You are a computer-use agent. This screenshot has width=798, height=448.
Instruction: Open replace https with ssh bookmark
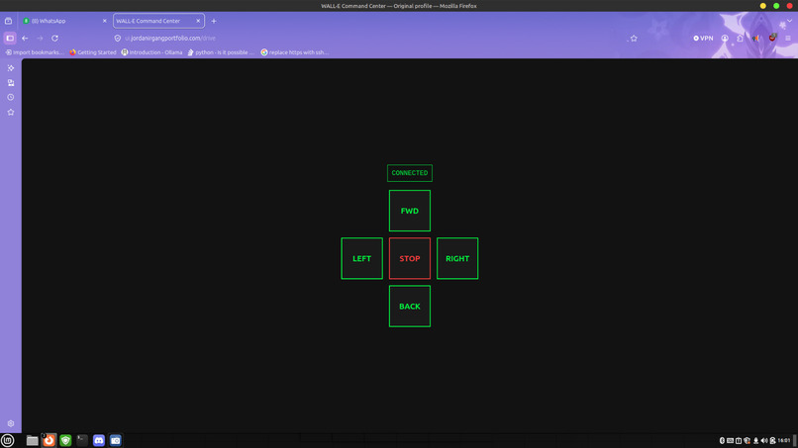click(x=295, y=52)
